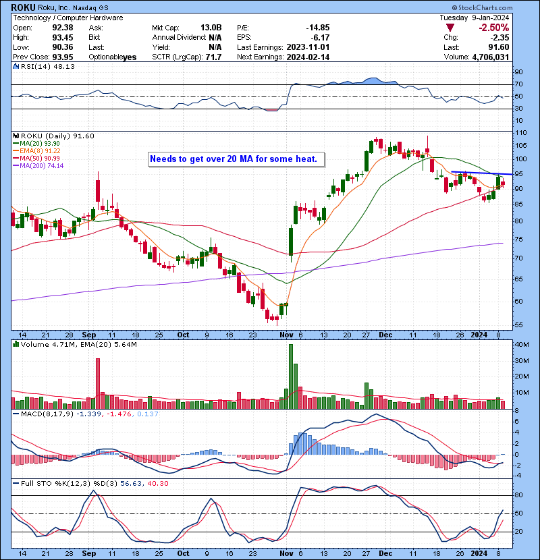Image resolution: width=540 pixels, height=560 pixels.
Task: Click the RSI(14) 48.13 indicator label
Action: point(48,66)
